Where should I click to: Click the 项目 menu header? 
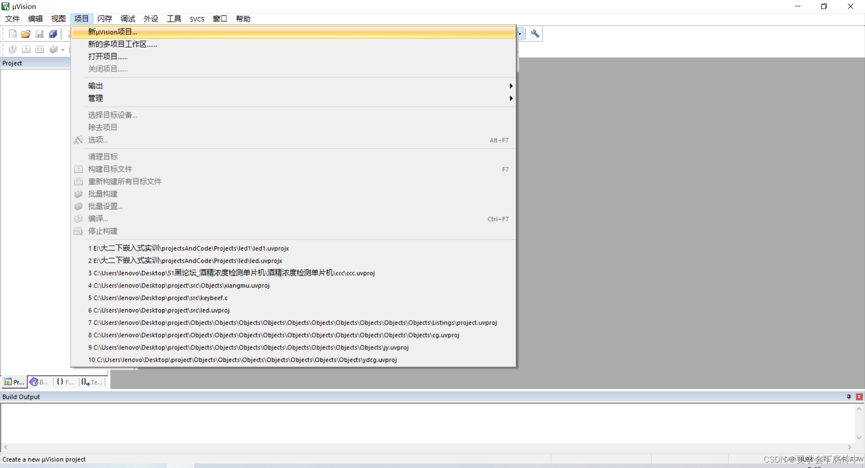pyautogui.click(x=82, y=18)
